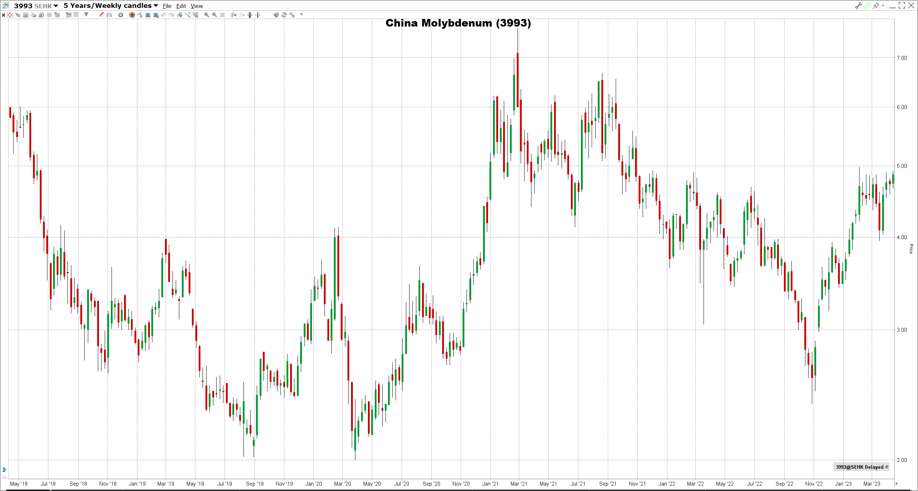Click the greyed-out round toolbar icon
Screen dimensions: 918x491
point(49,15)
